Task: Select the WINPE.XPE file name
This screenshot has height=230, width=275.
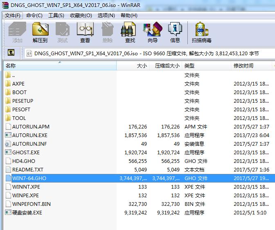Action: pyautogui.click(x=26, y=196)
